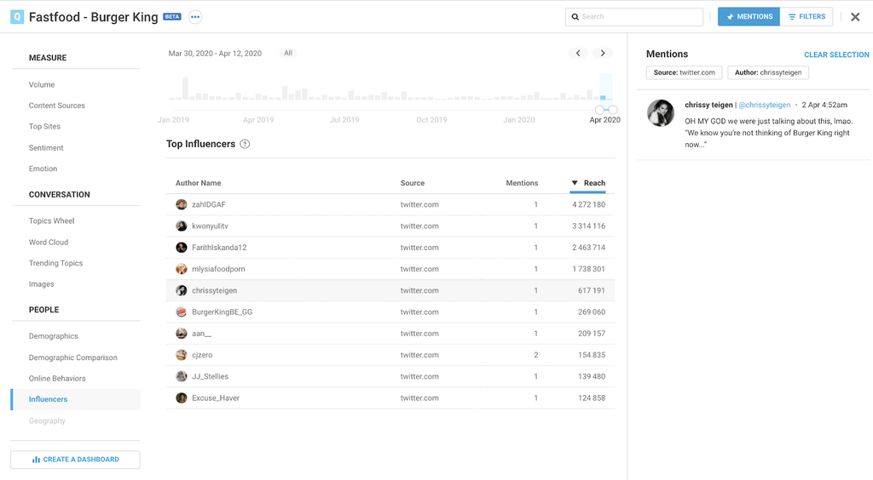Click chrissy teigen's profile photo in mentions
The width and height of the screenshot is (873, 480).
[661, 113]
